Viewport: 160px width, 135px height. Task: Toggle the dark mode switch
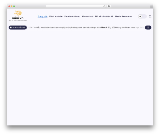point(142,17)
